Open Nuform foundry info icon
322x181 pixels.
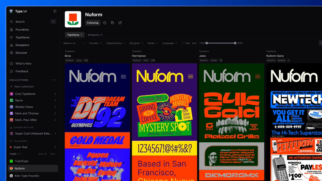point(105,23)
